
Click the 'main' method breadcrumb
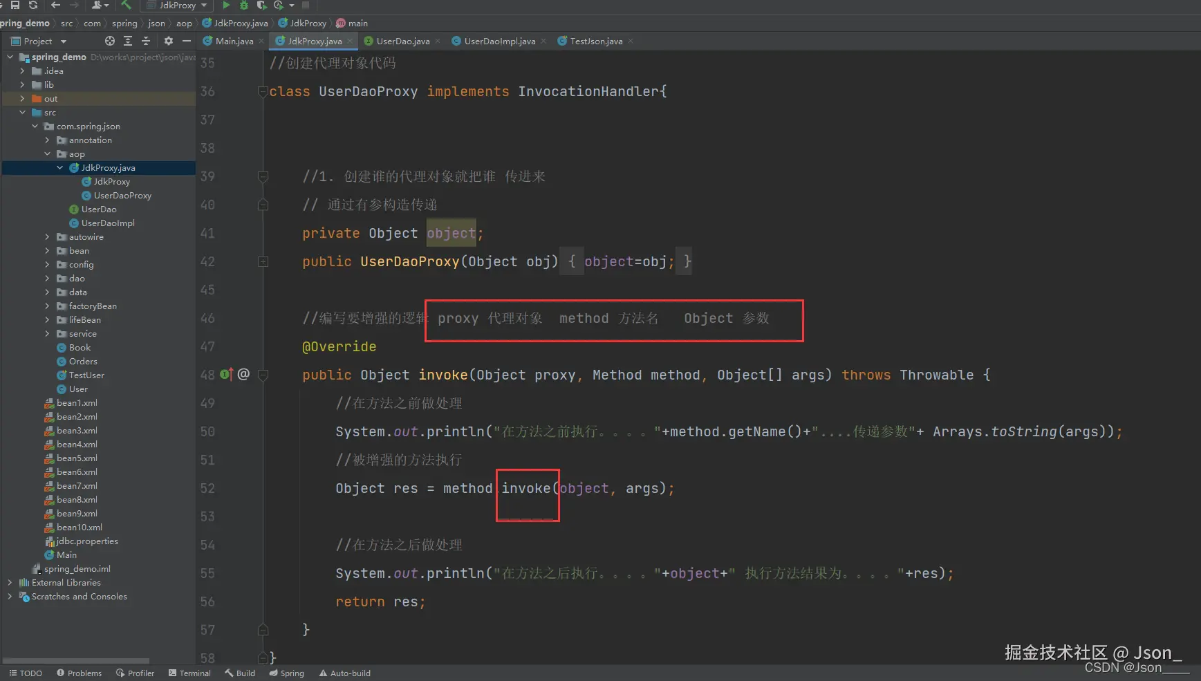coord(352,24)
